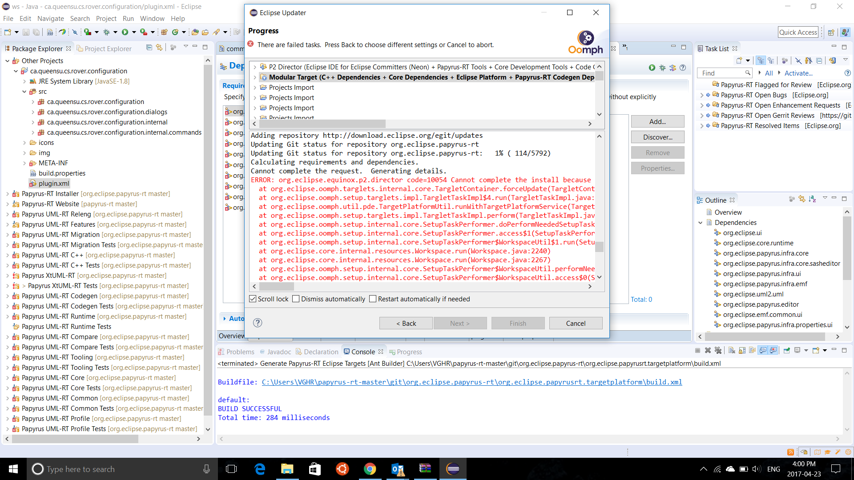Image resolution: width=854 pixels, height=480 pixels.
Task: Click the help icon in Eclipse Updater
Action: point(258,323)
